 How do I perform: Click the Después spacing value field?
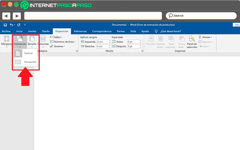point(133,46)
